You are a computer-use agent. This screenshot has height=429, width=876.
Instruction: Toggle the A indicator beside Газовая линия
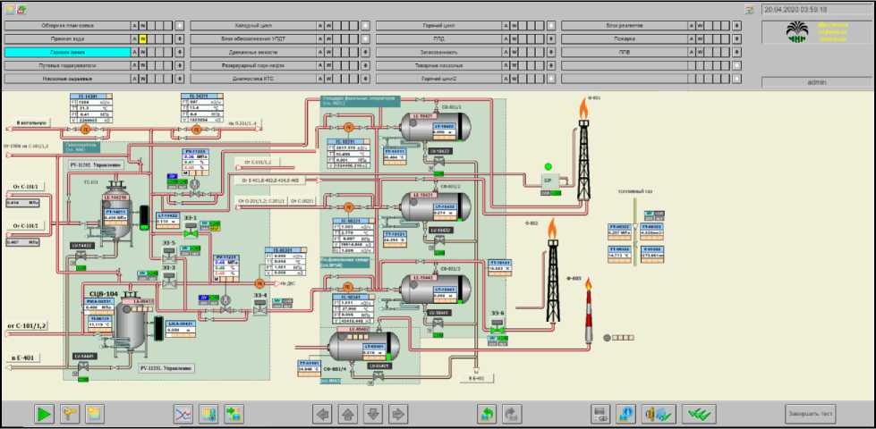click(134, 53)
